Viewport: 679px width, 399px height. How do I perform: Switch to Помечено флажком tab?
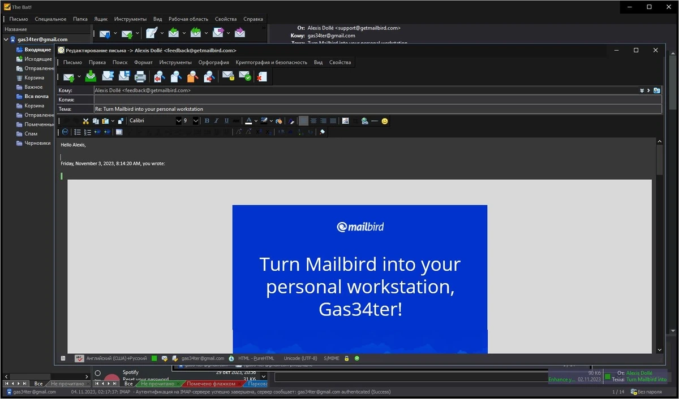(x=212, y=384)
